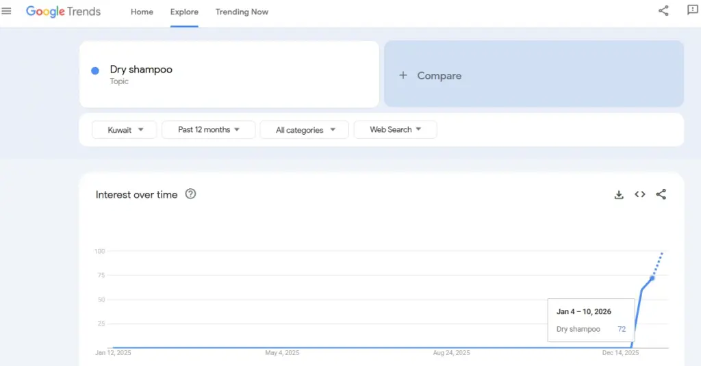
Task: Edit the Dry shampoo search term
Action: (x=141, y=70)
